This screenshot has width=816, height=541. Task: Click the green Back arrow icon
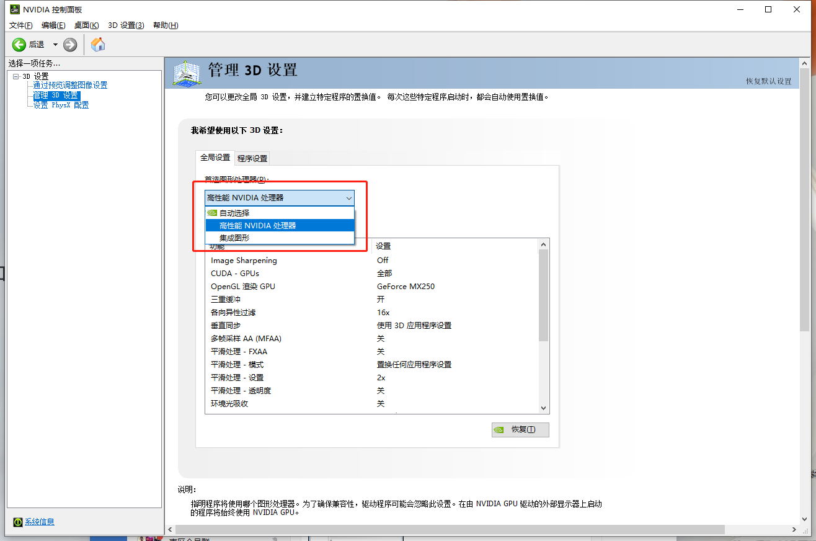point(19,44)
